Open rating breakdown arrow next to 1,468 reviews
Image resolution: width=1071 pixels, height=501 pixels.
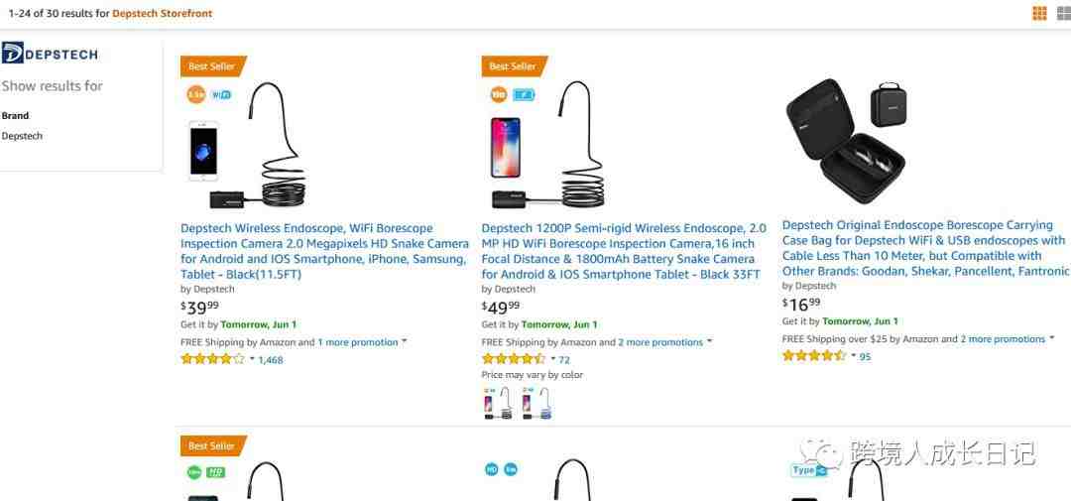pyautogui.click(x=252, y=359)
